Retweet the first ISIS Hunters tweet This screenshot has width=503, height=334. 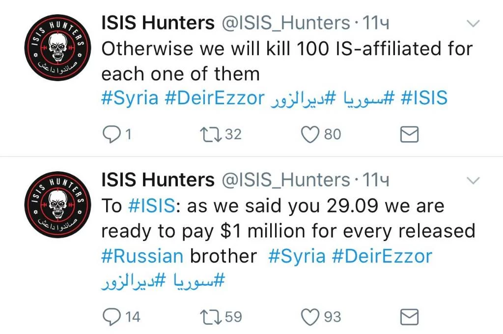pos(213,134)
